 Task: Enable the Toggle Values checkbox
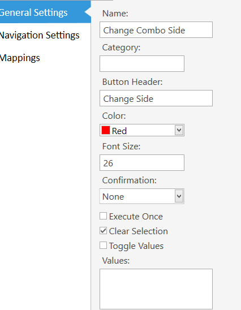tap(103, 246)
